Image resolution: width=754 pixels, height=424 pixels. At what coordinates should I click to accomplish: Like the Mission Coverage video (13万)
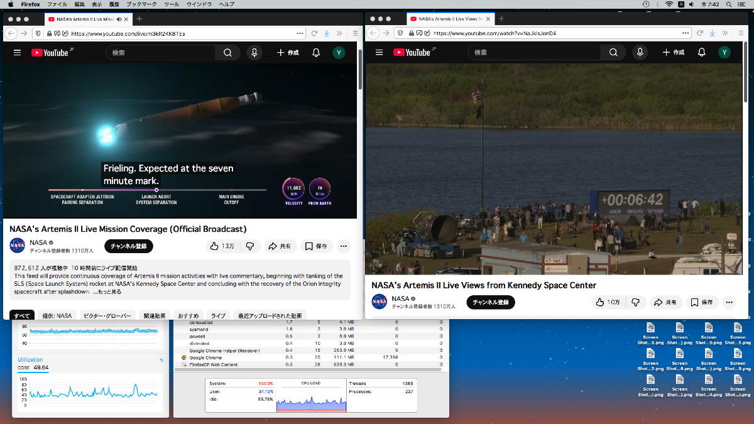tap(222, 246)
